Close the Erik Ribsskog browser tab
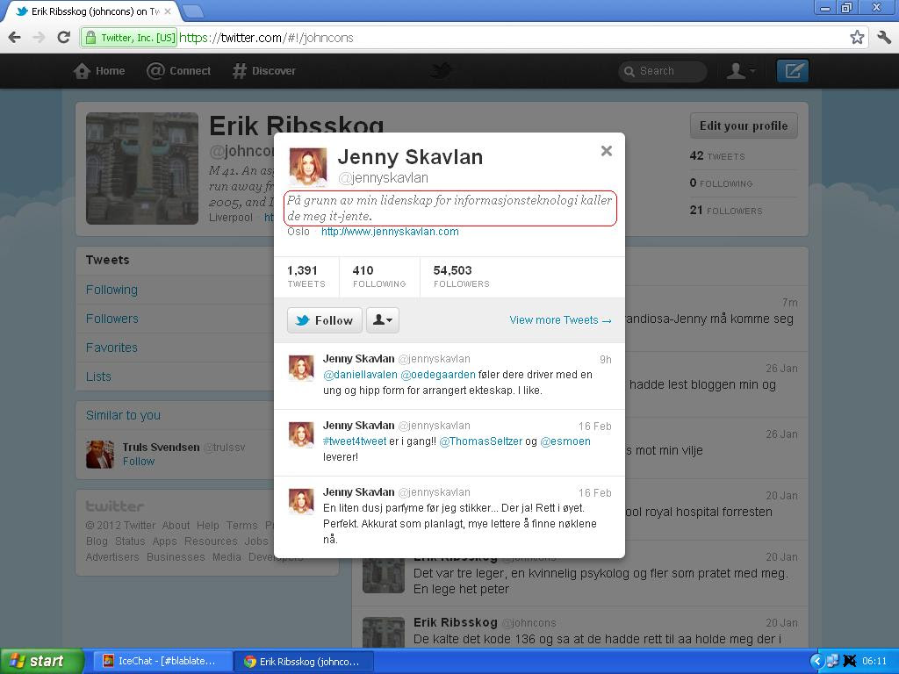 click(x=168, y=11)
